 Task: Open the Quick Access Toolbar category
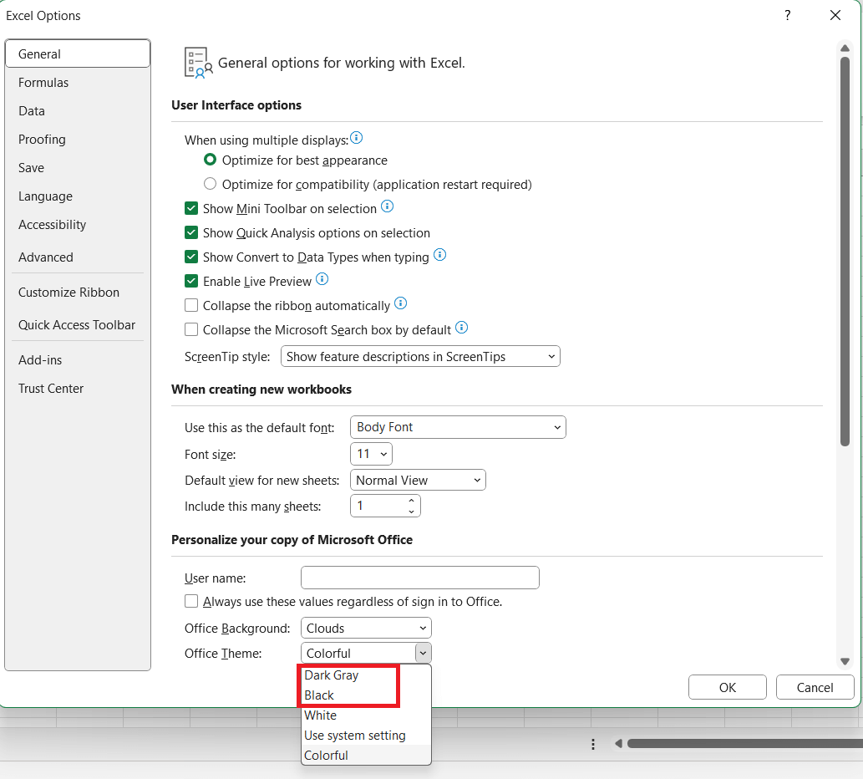pos(78,325)
